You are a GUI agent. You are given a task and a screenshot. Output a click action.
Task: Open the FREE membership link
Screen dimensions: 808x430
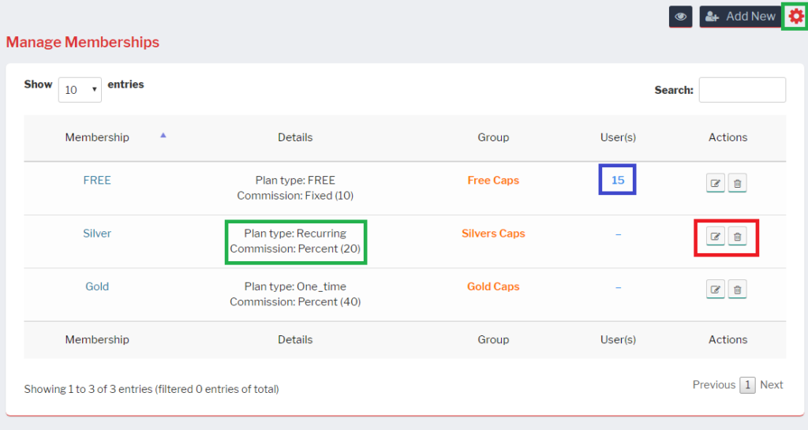[x=97, y=180]
